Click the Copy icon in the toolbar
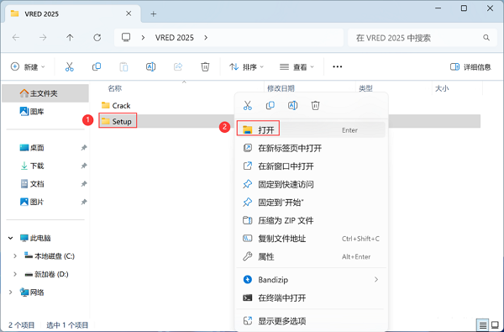The width and height of the screenshot is (504, 332). click(x=97, y=66)
